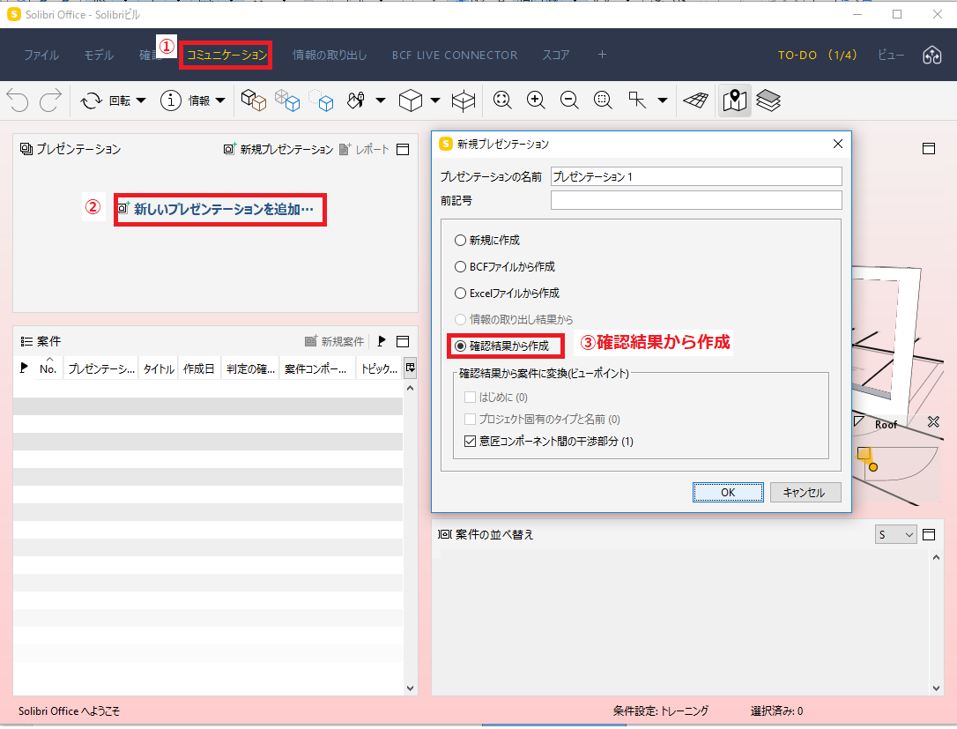Screen dimensions: 957x729
Task: Click the section plane cube icon
Action: coord(464,100)
